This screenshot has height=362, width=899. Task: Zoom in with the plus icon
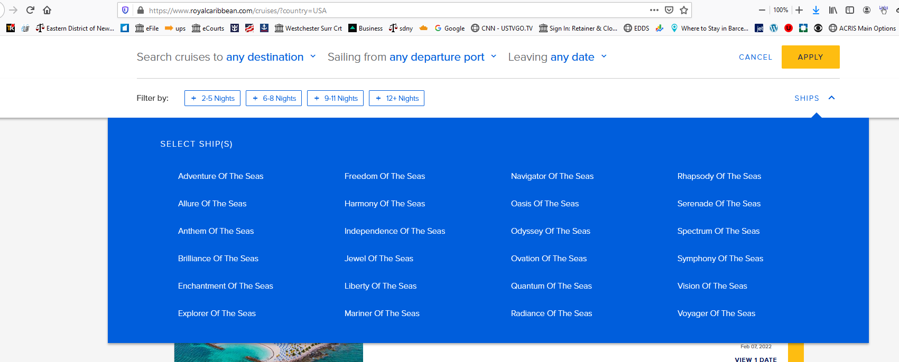tap(799, 10)
